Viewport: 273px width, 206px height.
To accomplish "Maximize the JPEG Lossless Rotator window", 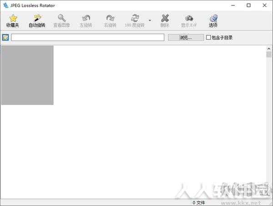I will 248,5.
